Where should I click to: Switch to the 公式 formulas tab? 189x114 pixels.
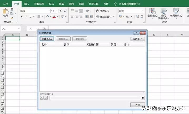(51, 4)
